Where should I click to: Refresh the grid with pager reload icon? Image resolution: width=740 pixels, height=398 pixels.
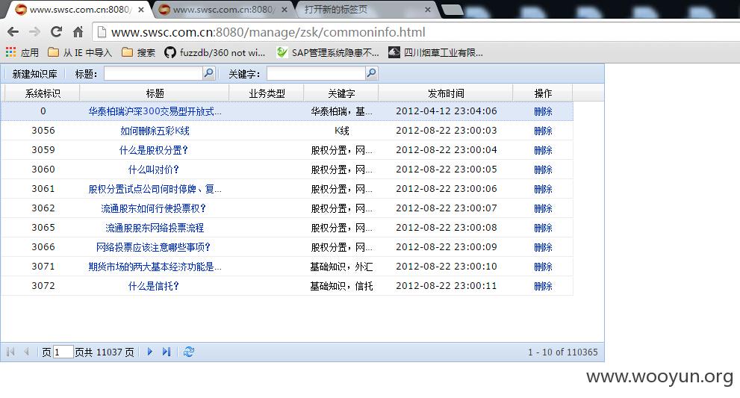189,352
